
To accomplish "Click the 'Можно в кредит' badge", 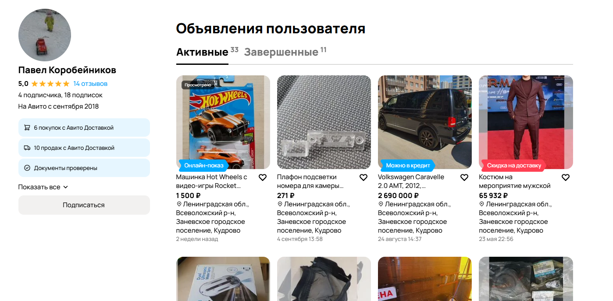I will (x=407, y=166).
